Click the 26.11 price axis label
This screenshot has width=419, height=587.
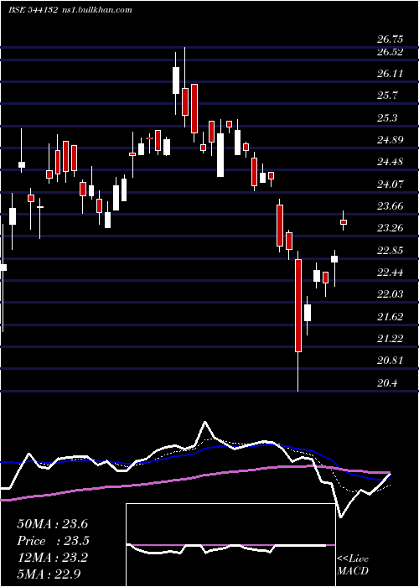(390, 74)
